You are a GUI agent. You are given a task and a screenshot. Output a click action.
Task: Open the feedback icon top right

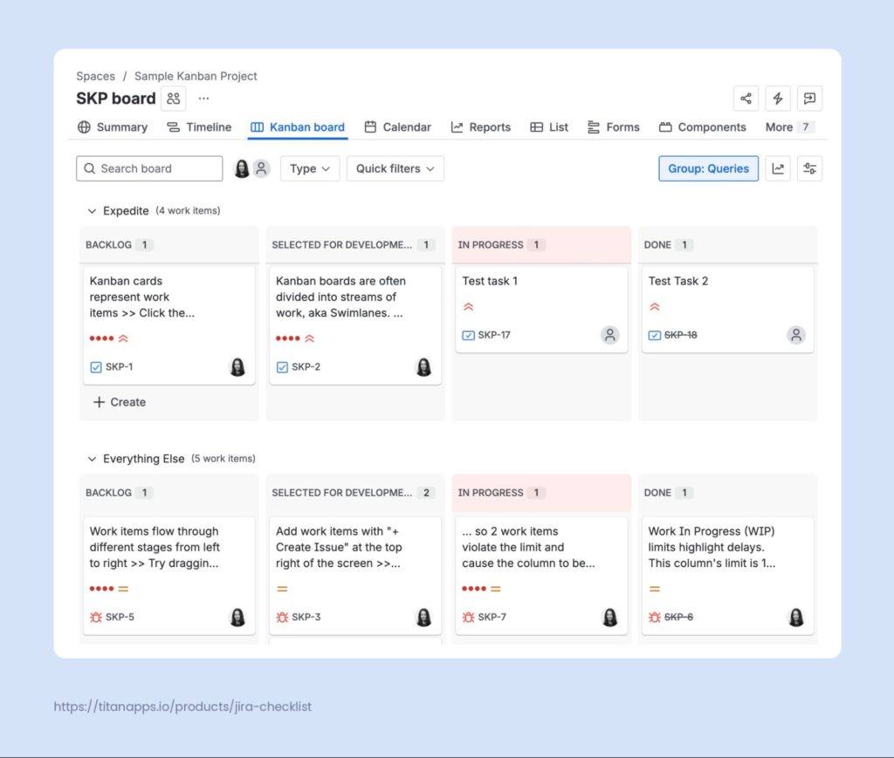pos(809,99)
